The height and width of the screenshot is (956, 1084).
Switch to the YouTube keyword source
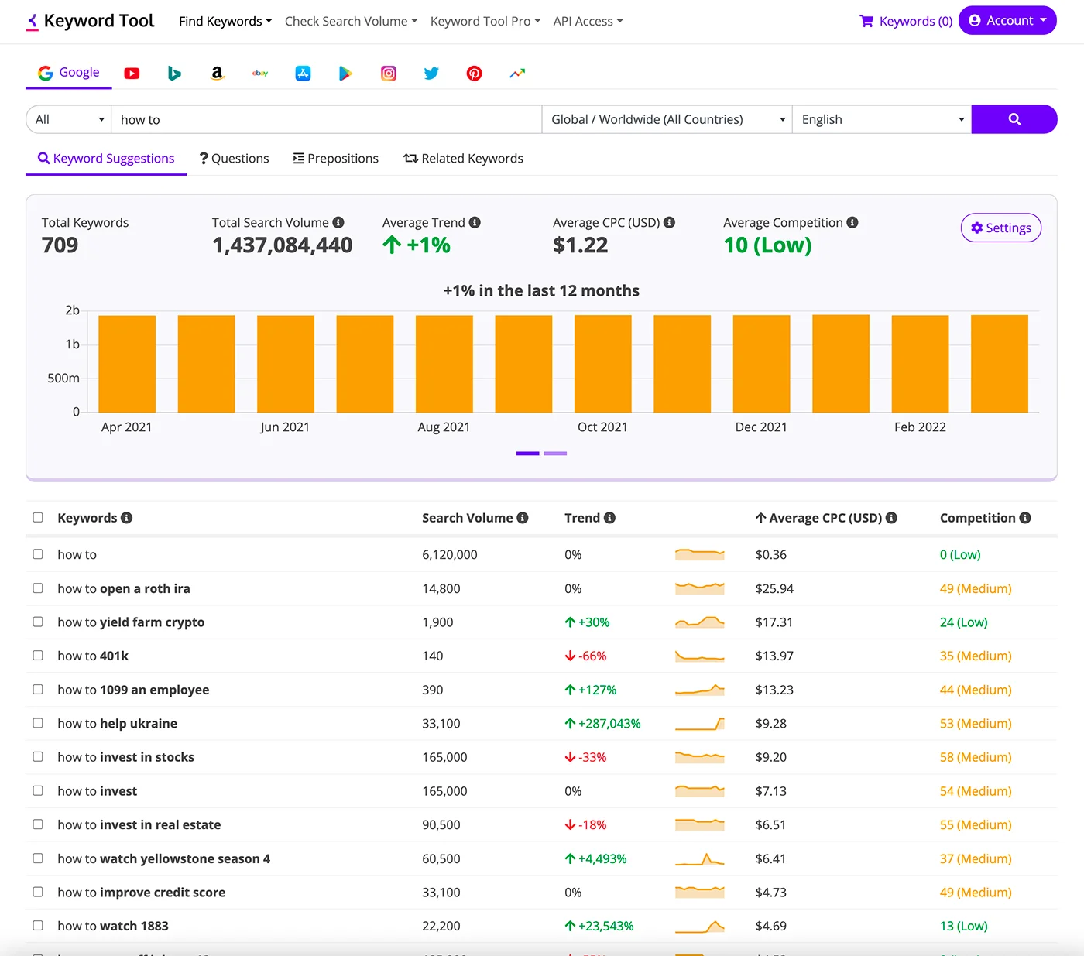tap(132, 73)
